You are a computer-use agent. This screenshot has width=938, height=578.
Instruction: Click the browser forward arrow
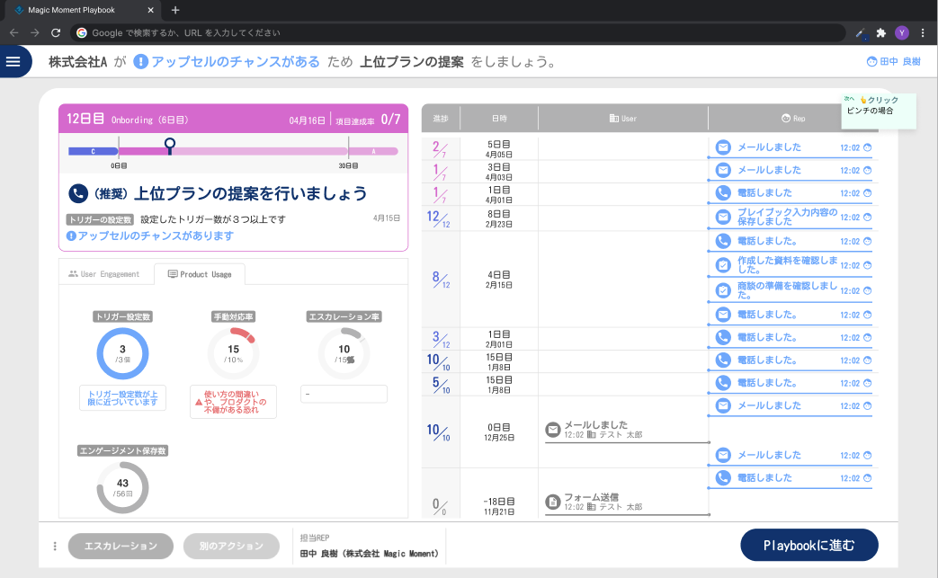pos(35,33)
